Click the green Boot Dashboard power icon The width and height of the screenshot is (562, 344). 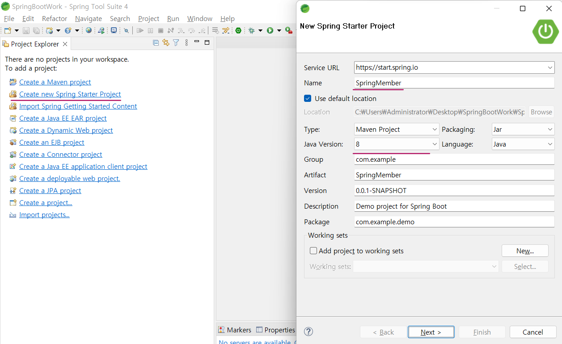(238, 30)
